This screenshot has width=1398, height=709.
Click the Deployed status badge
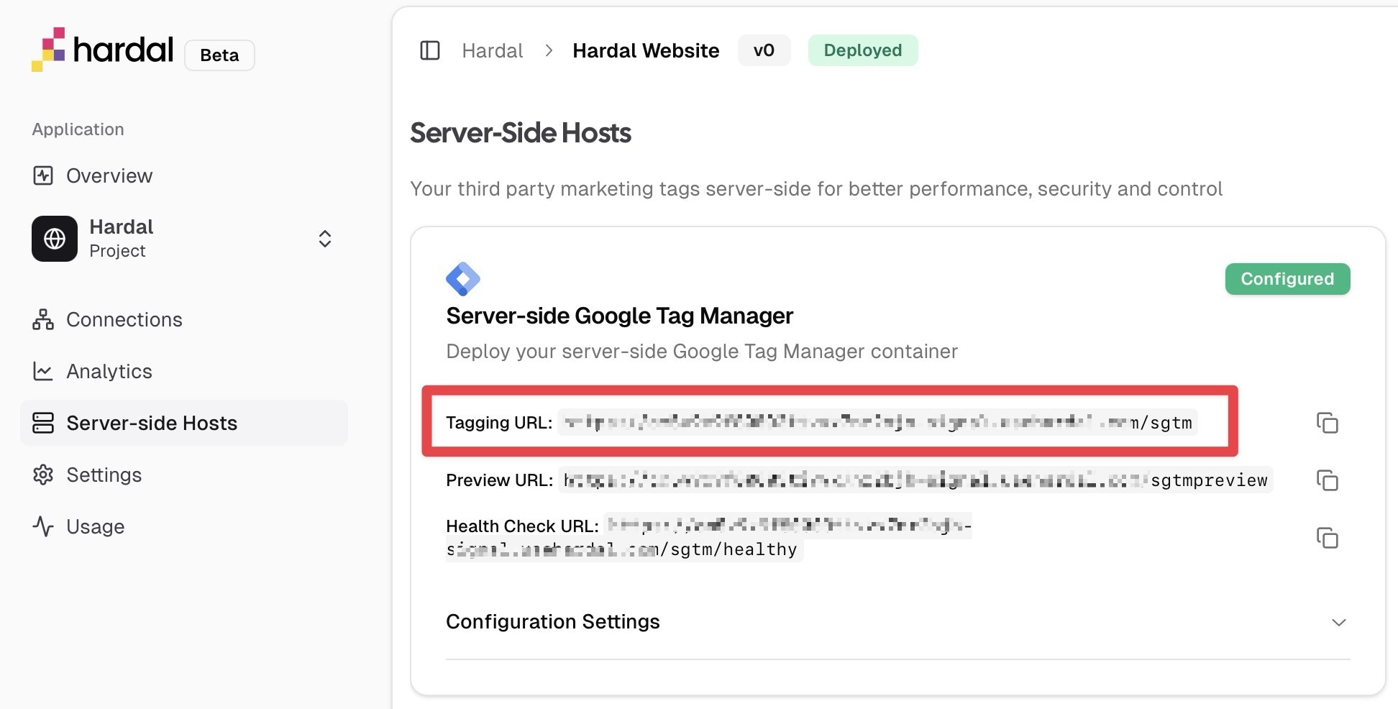(x=862, y=50)
